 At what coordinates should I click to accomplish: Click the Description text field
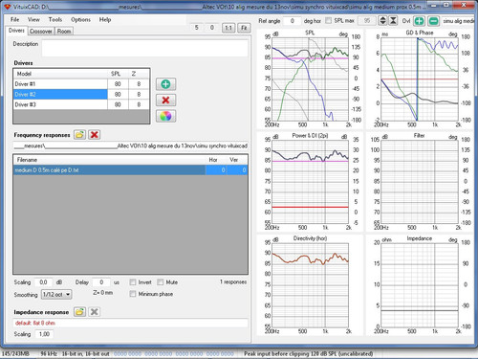coord(144,48)
